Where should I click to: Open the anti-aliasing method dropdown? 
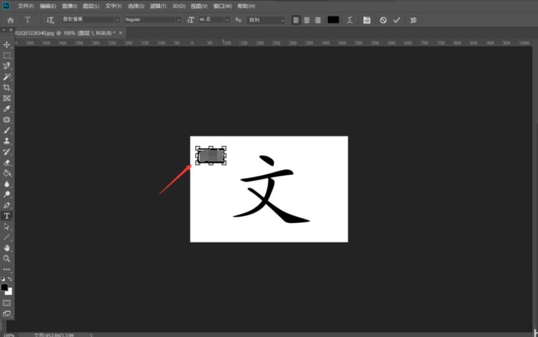click(x=266, y=20)
